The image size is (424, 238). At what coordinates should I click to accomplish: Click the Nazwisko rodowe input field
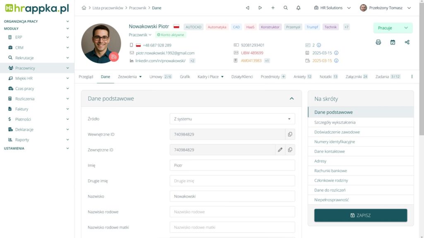click(232, 212)
